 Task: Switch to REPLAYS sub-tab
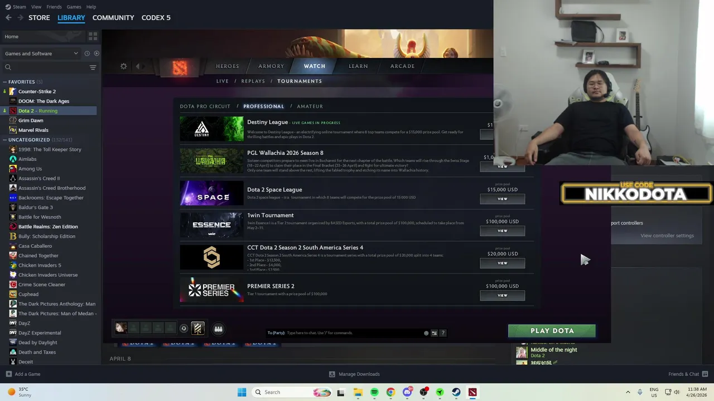click(253, 81)
